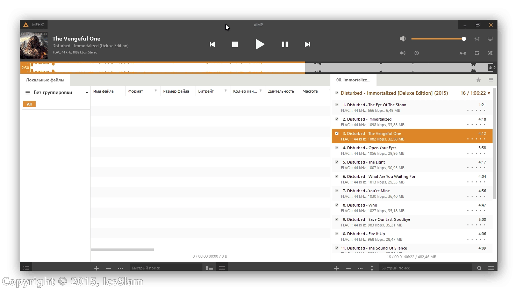Start playback with the Play button
Screen dimensions: 516x289
tap(260, 44)
